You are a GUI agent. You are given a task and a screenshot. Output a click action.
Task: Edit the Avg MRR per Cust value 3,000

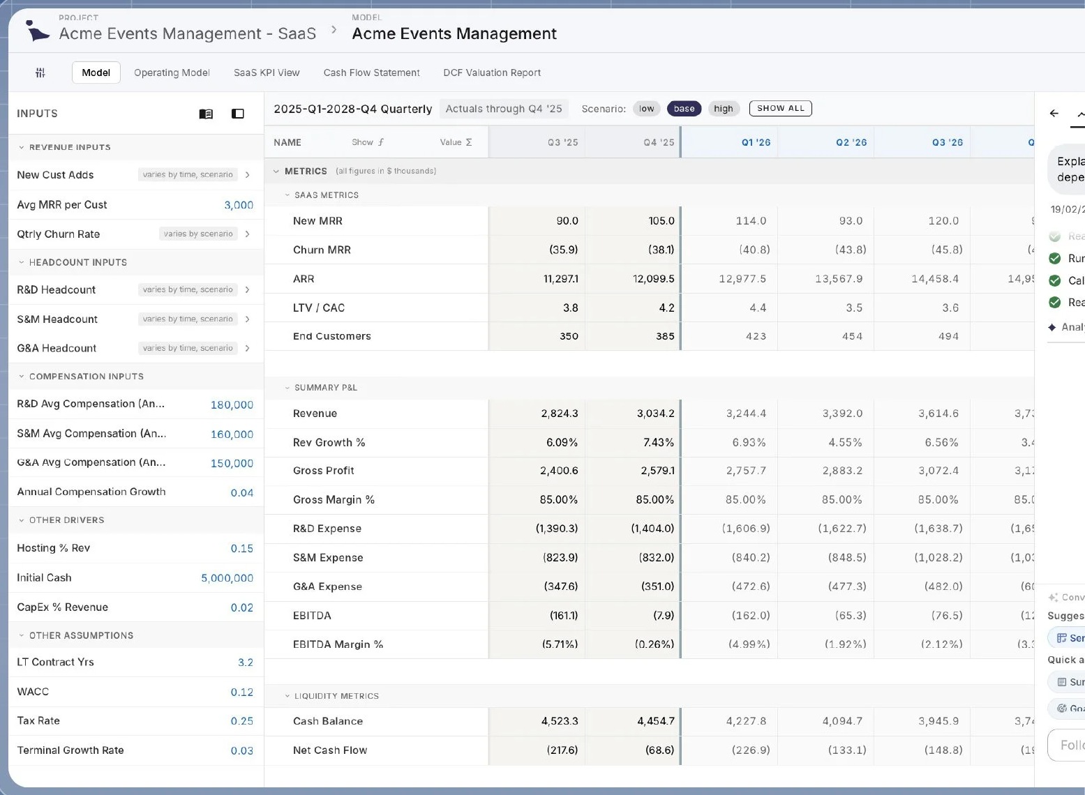coord(239,205)
